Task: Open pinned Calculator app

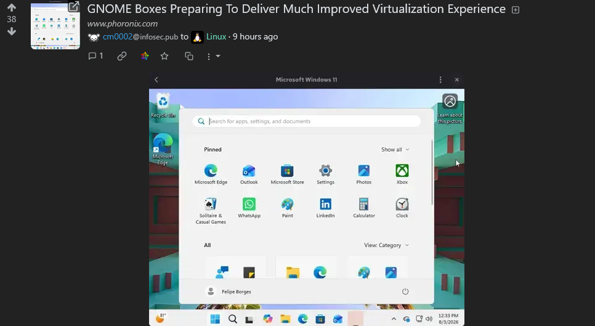Action: 364,208
